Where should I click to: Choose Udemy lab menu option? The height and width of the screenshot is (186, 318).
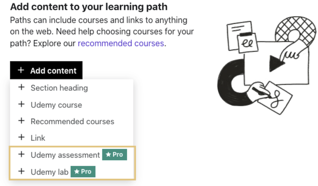[x=49, y=172]
